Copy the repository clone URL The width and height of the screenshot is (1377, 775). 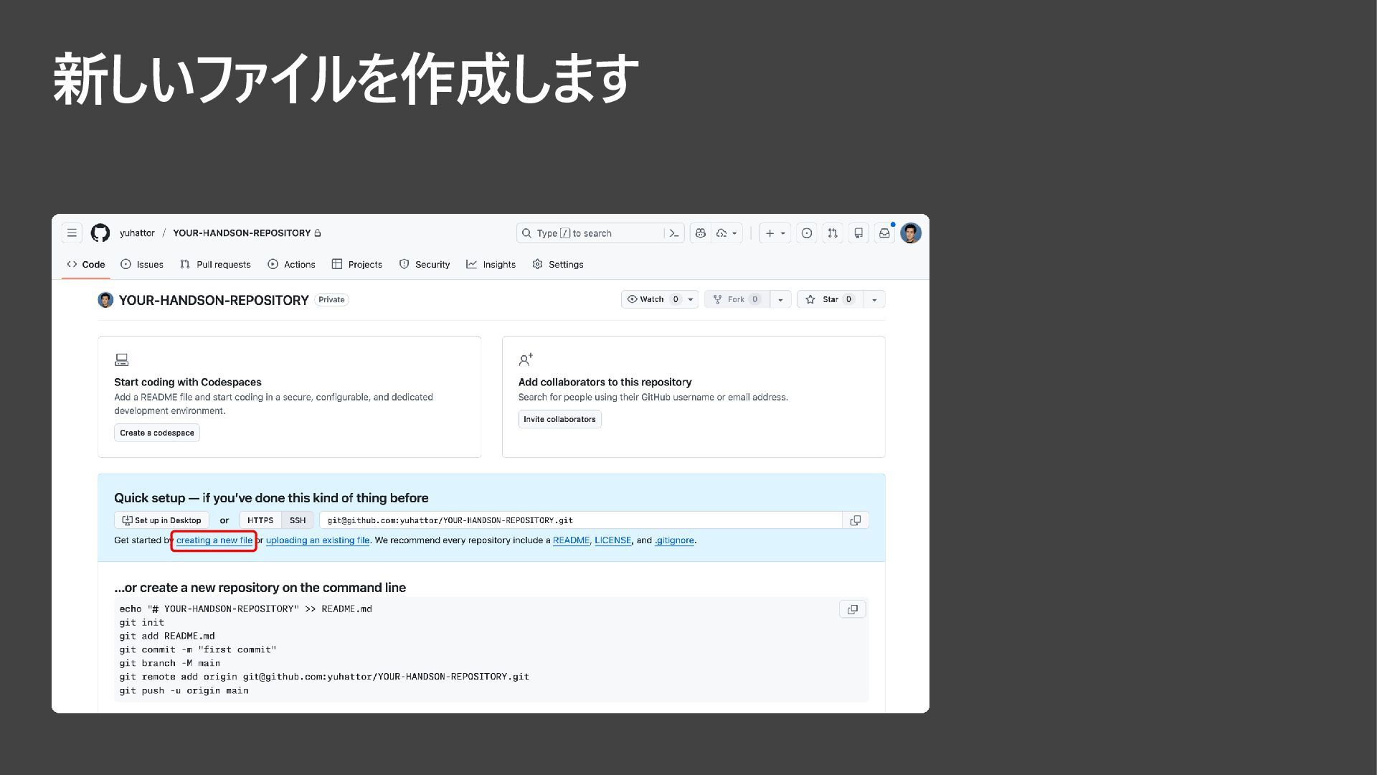[856, 520]
